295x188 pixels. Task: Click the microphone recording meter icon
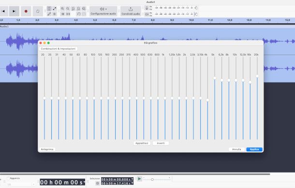click(x=147, y=8)
